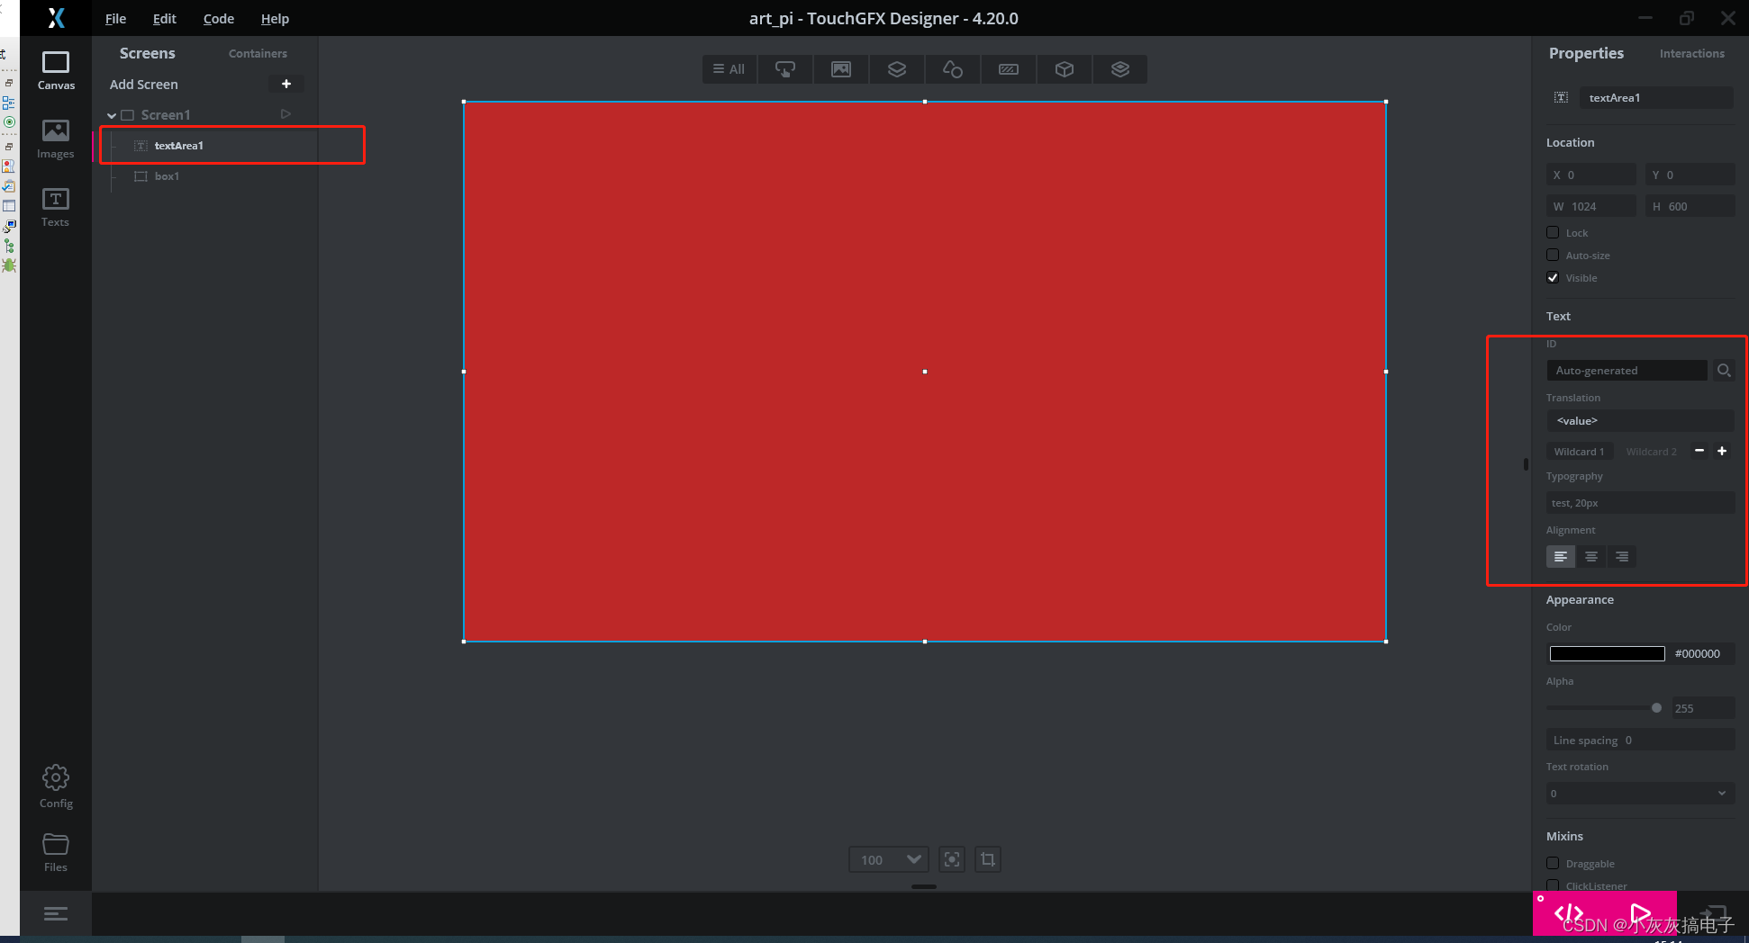Remove a wildcard with minus icon

[x=1699, y=451]
